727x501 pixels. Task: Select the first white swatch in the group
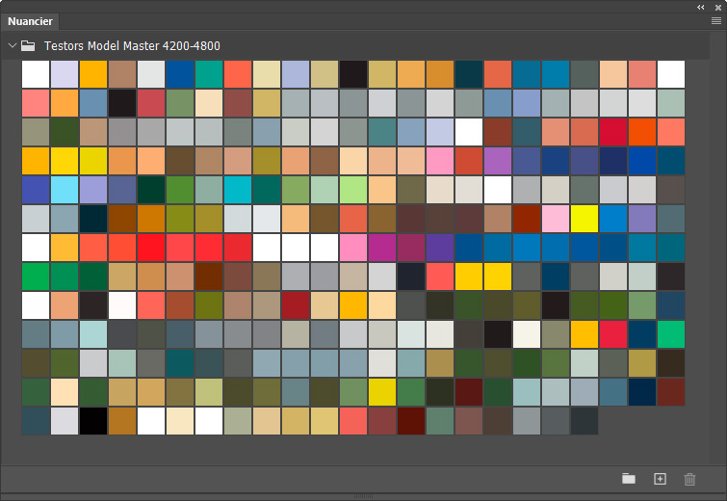pyautogui.click(x=36, y=74)
